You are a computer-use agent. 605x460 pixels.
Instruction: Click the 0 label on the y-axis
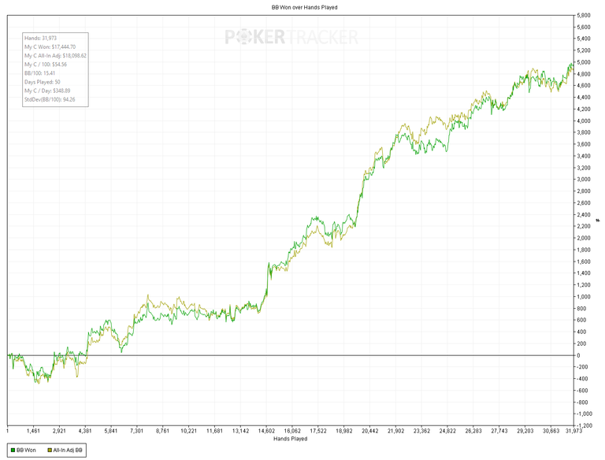[577, 355]
